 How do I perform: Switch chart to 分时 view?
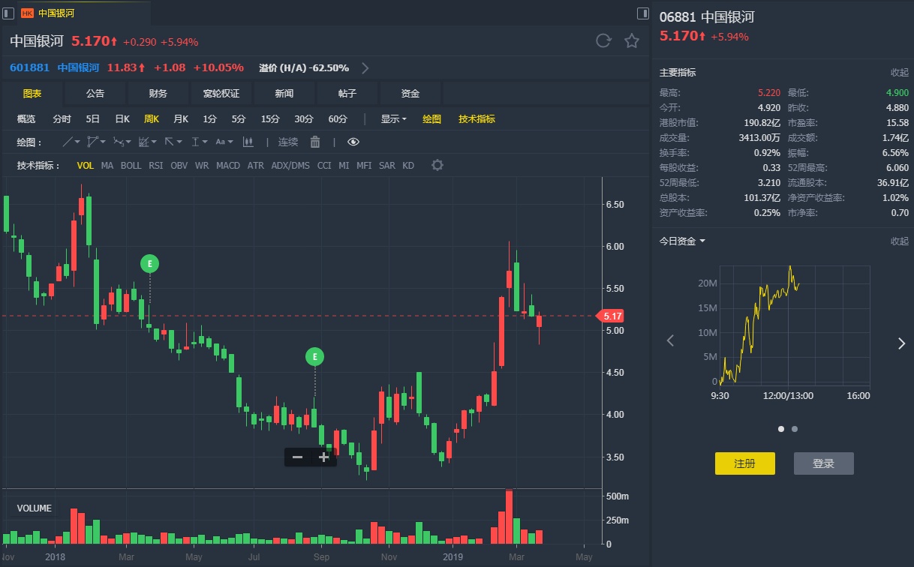coord(62,118)
